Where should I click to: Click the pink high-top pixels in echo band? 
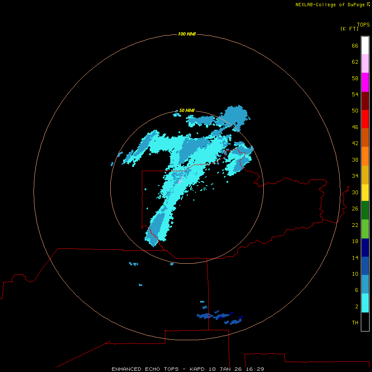(181, 181)
